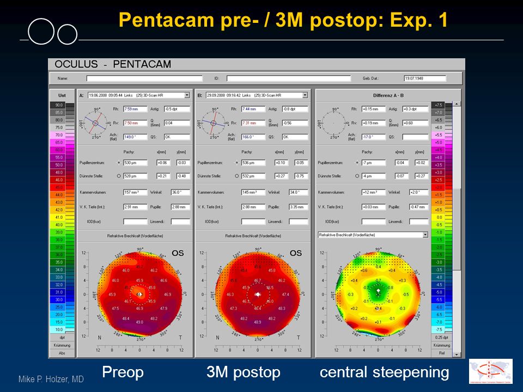Click 'Refraktive Brechkraft (Vorderfläche)' label in panel A
The image size is (523, 392).
[135, 236]
